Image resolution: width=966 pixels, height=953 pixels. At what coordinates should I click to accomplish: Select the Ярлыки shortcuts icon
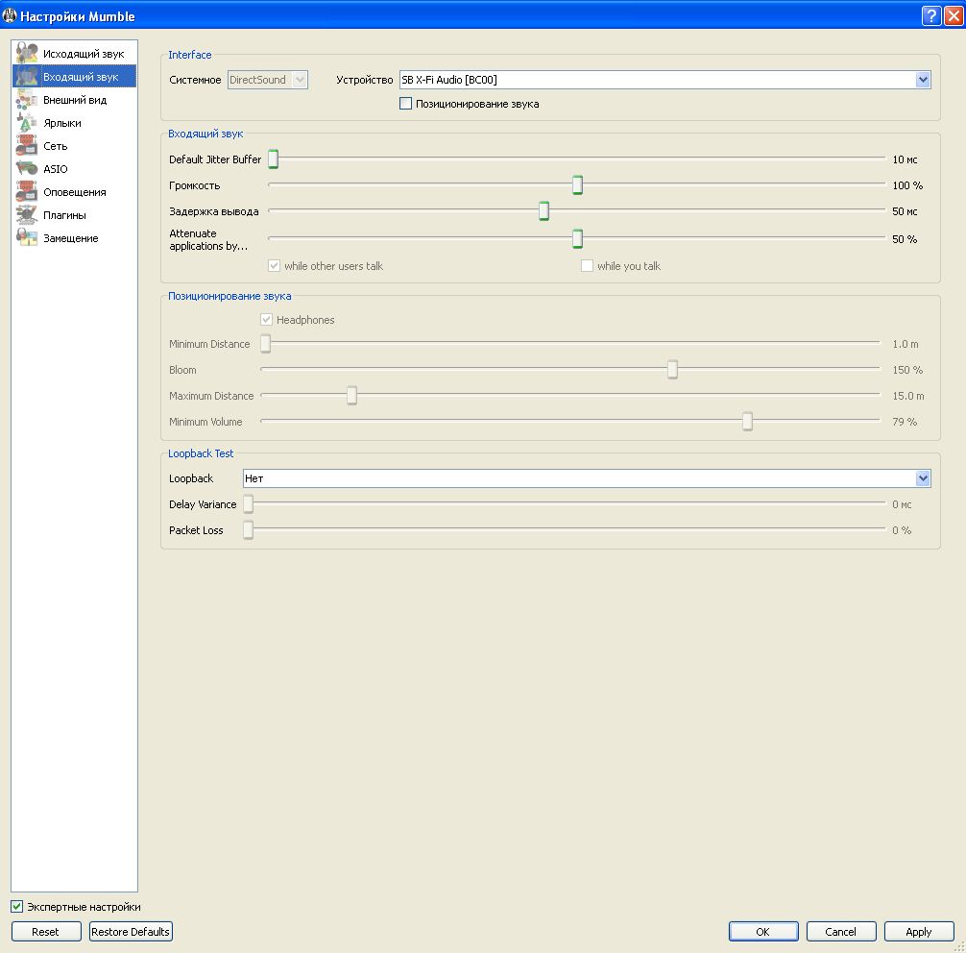tap(27, 123)
